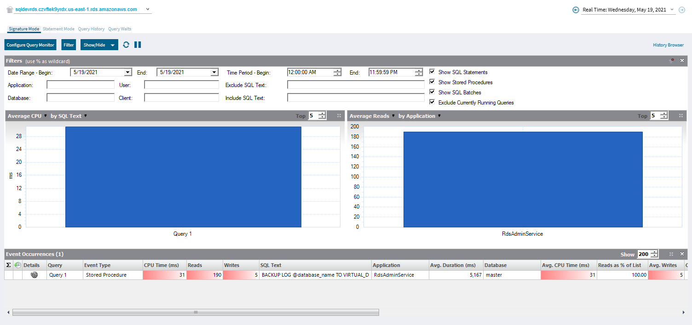Pause the query monitor refresh
The height and width of the screenshot is (325, 692).
pos(138,45)
